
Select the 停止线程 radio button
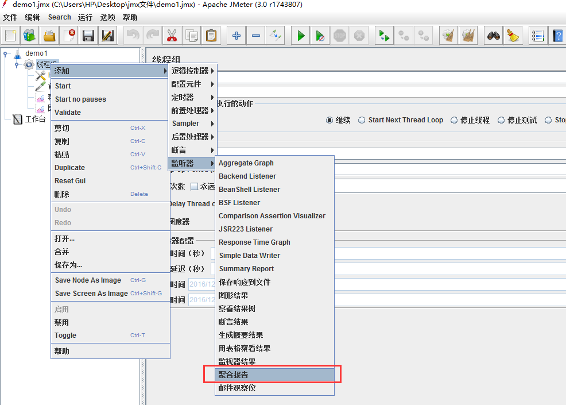(453, 120)
